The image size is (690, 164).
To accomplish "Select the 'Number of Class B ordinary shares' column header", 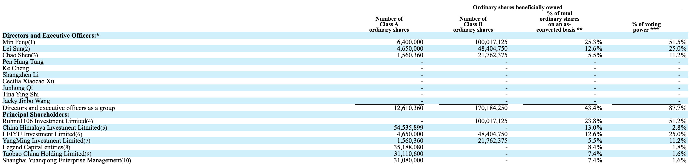I will coord(473,24).
